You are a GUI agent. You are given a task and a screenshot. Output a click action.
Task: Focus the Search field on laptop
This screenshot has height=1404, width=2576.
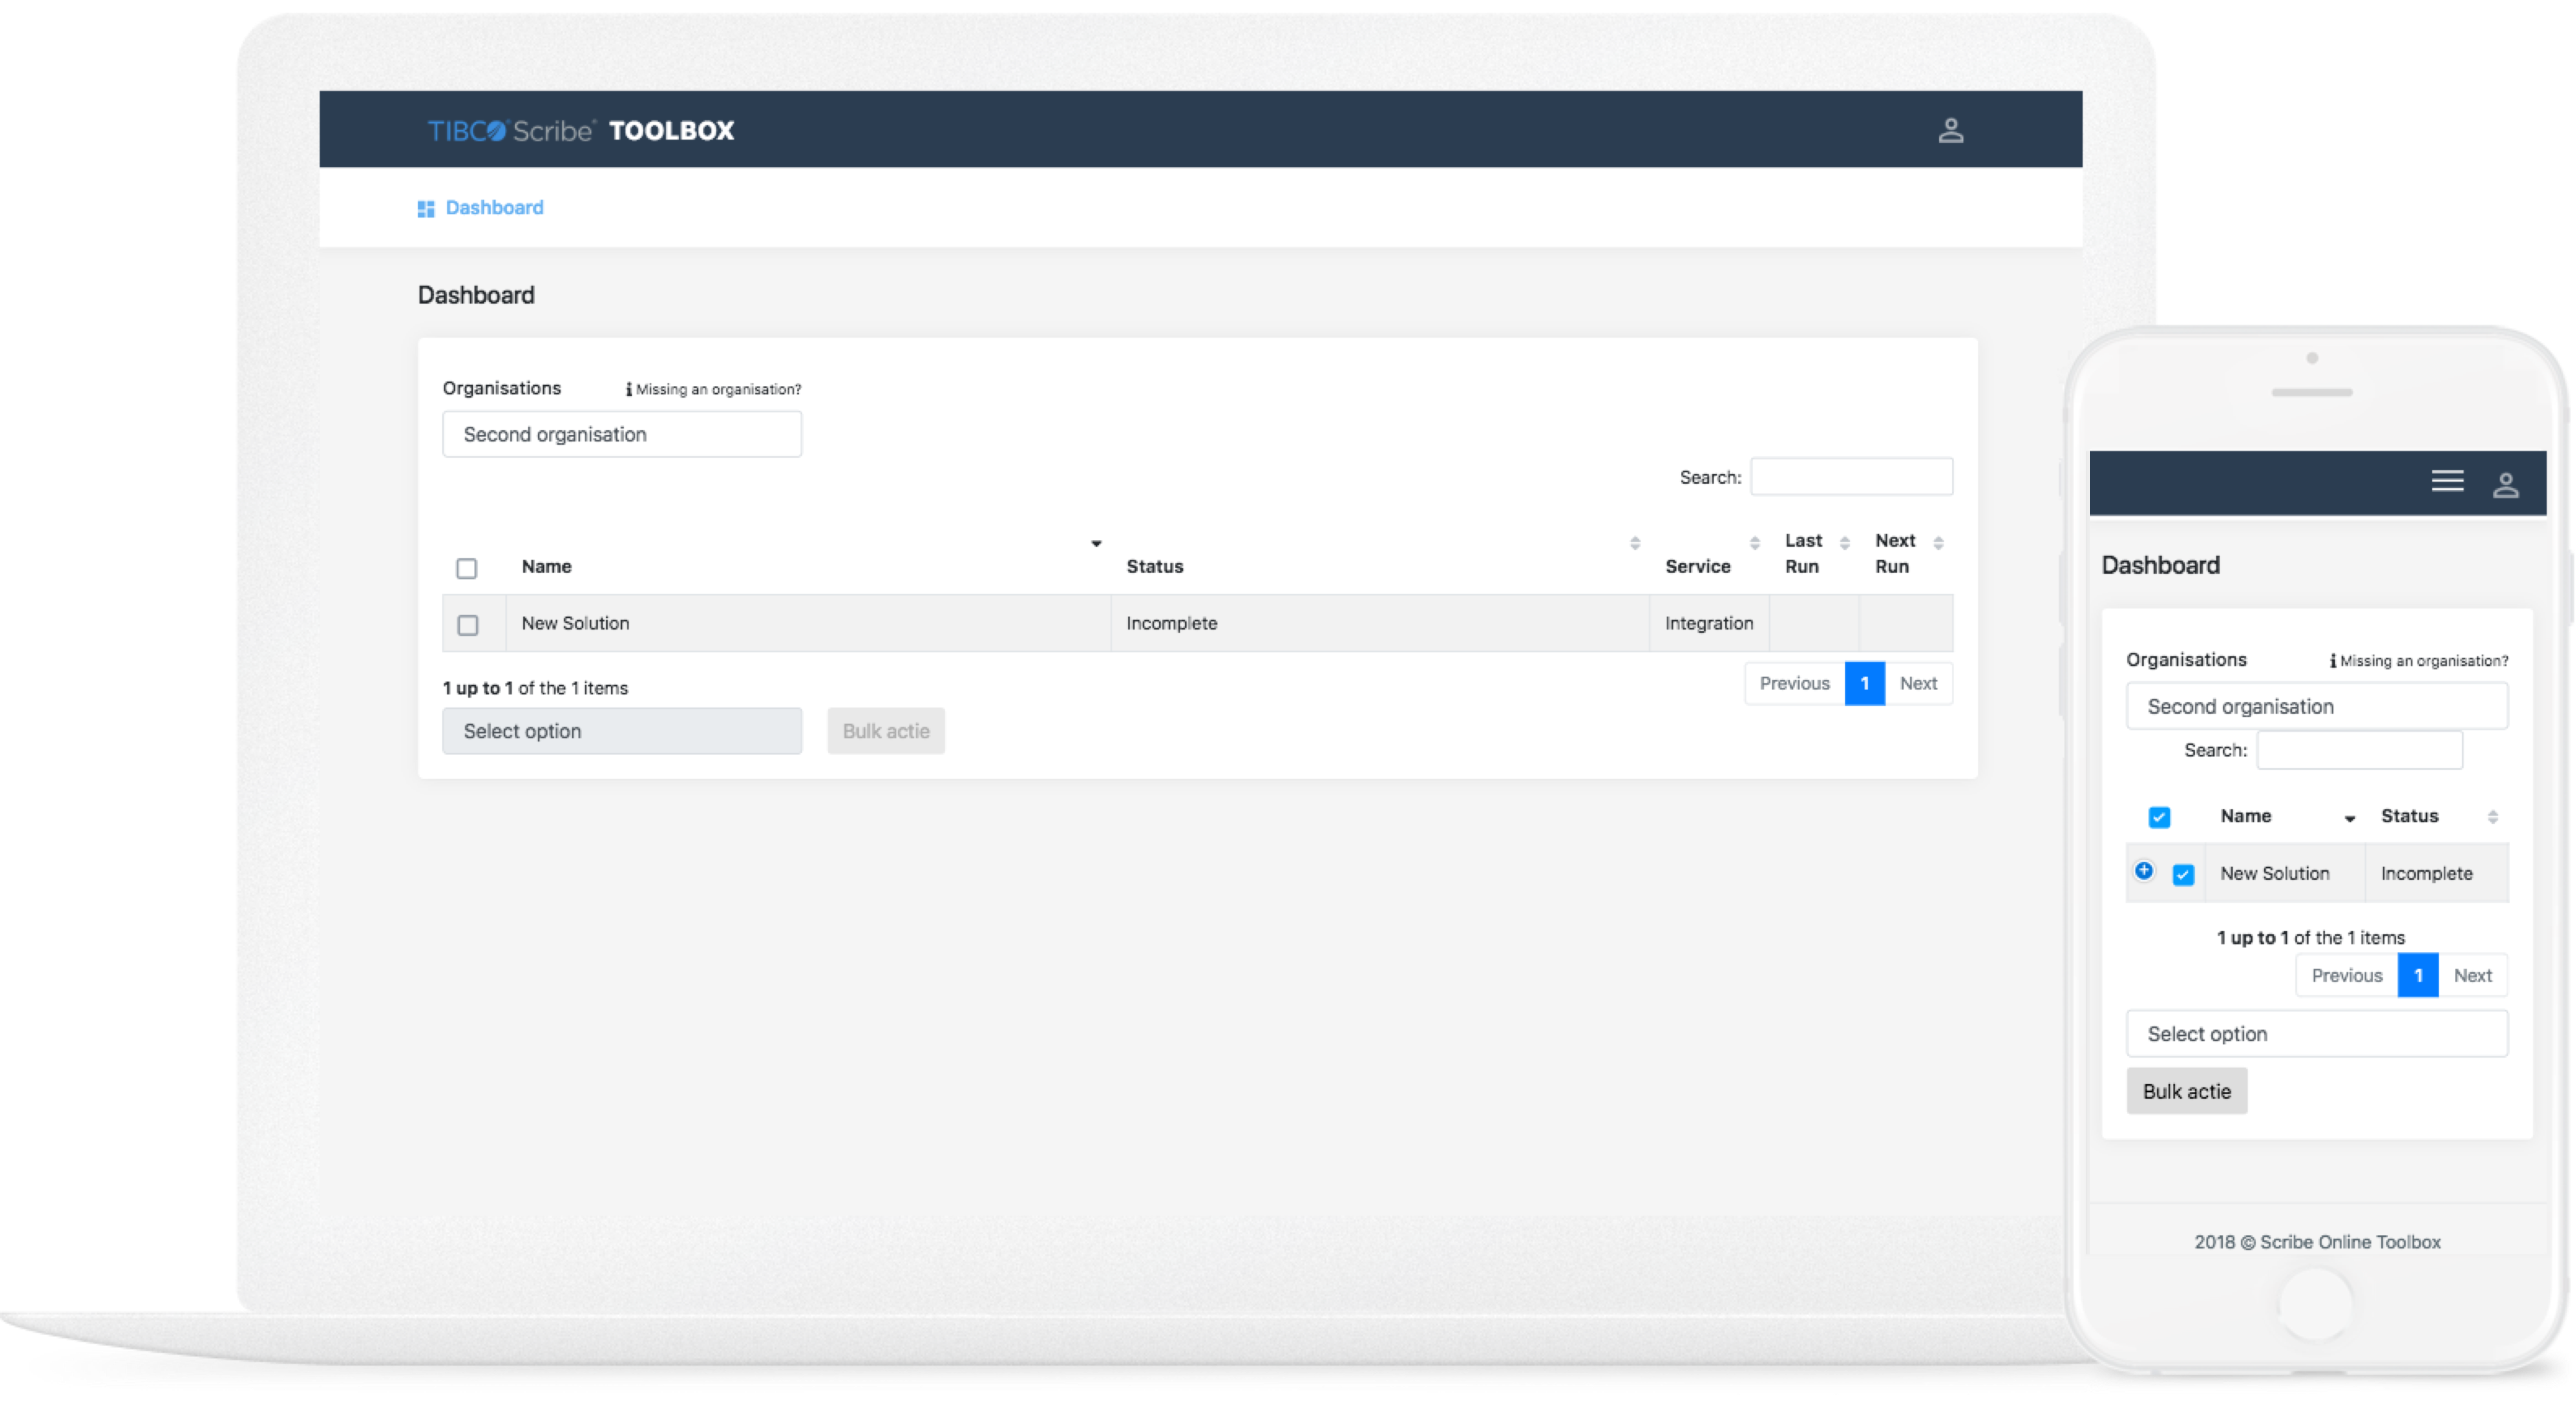(1851, 477)
